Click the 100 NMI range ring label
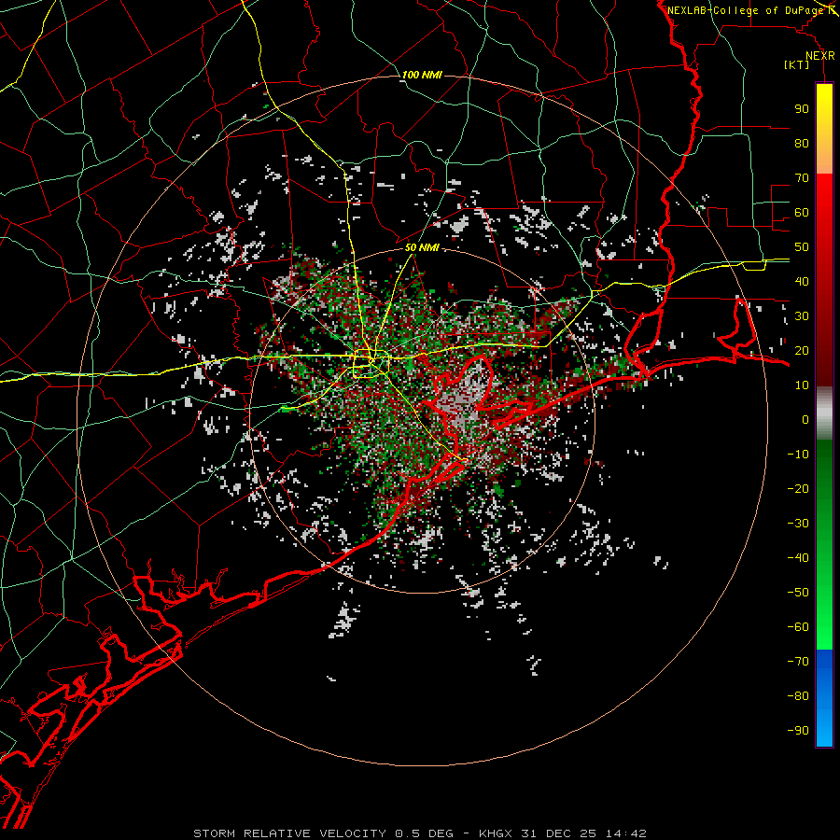 point(422,75)
